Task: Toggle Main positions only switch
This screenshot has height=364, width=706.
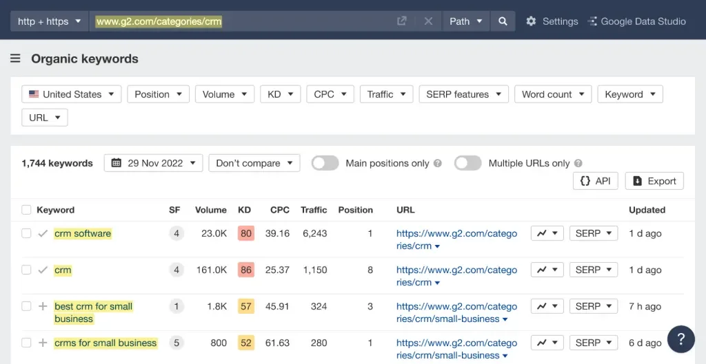Action: 325,163
